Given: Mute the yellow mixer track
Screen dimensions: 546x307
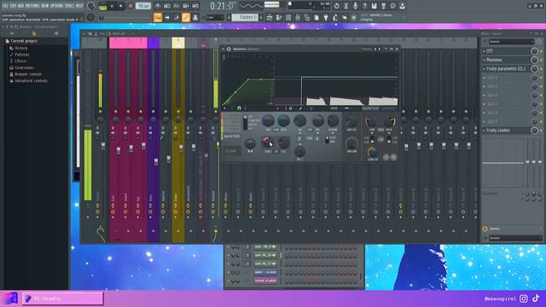Looking at the screenshot, I should 178,112.
